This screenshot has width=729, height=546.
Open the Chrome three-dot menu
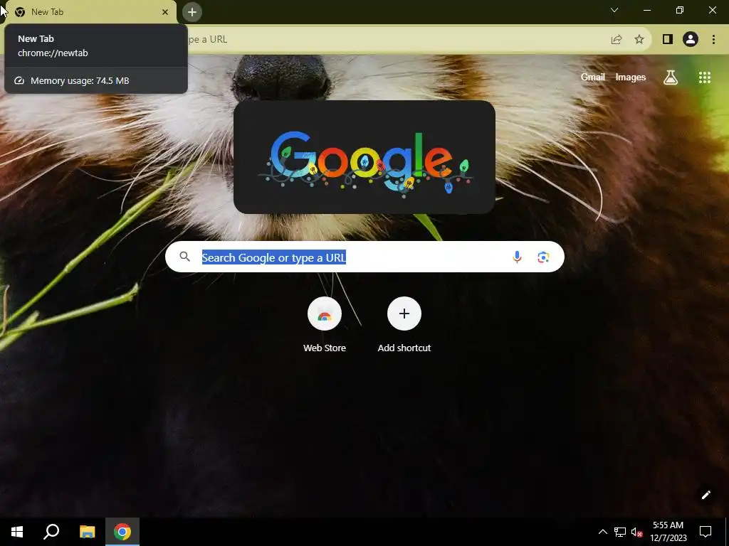(x=713, y=40)
